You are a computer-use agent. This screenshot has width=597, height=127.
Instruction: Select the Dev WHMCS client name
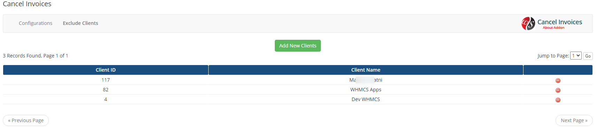click(x=366, y=99)
